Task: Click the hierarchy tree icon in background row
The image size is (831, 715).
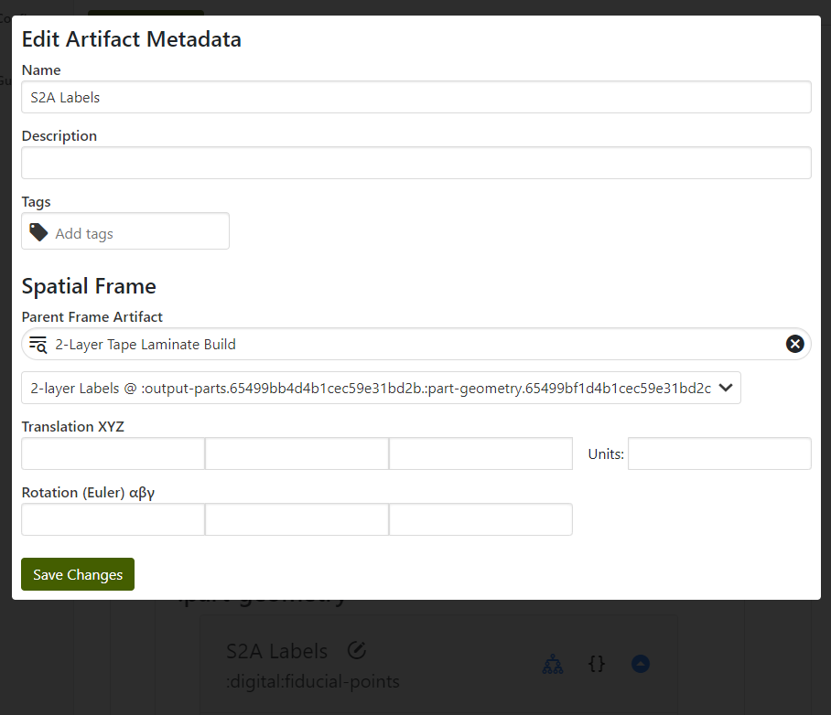Action: [553, 664]
